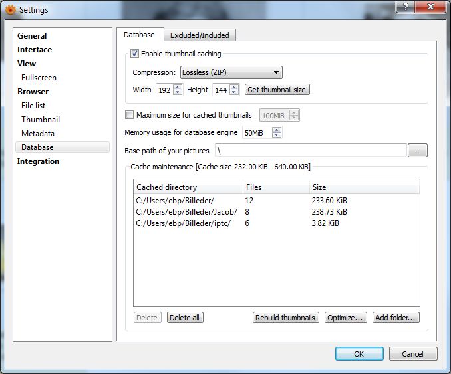
Task: Confirm settings with OK button
Action: click(x=359, y=354)
